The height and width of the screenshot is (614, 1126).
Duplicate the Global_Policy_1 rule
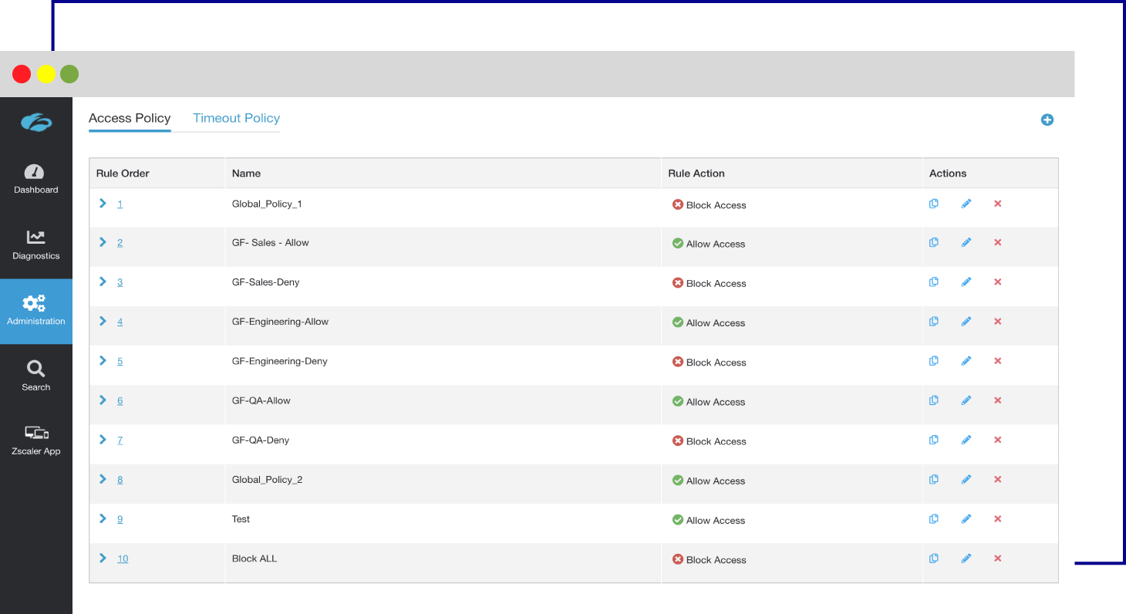(x=934, y=203)
